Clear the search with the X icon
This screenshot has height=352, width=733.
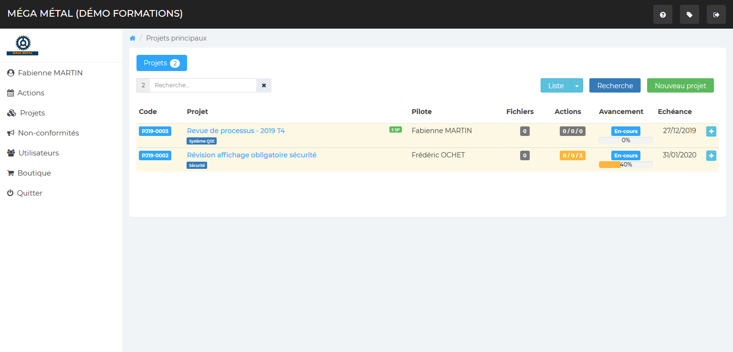coord(264,85)
